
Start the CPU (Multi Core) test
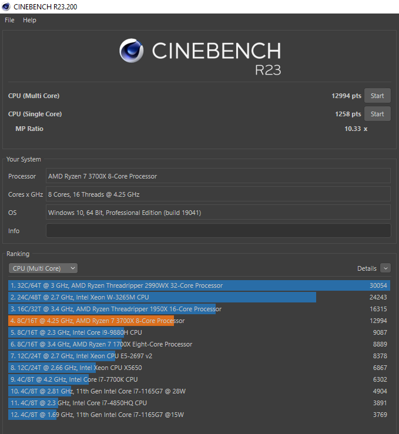[377, 96]
